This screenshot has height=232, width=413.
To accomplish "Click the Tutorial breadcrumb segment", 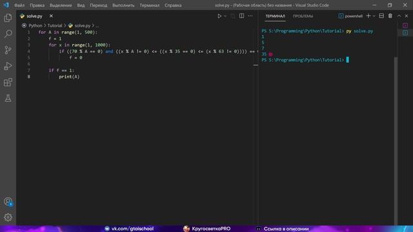I will [x=55, y=26].
